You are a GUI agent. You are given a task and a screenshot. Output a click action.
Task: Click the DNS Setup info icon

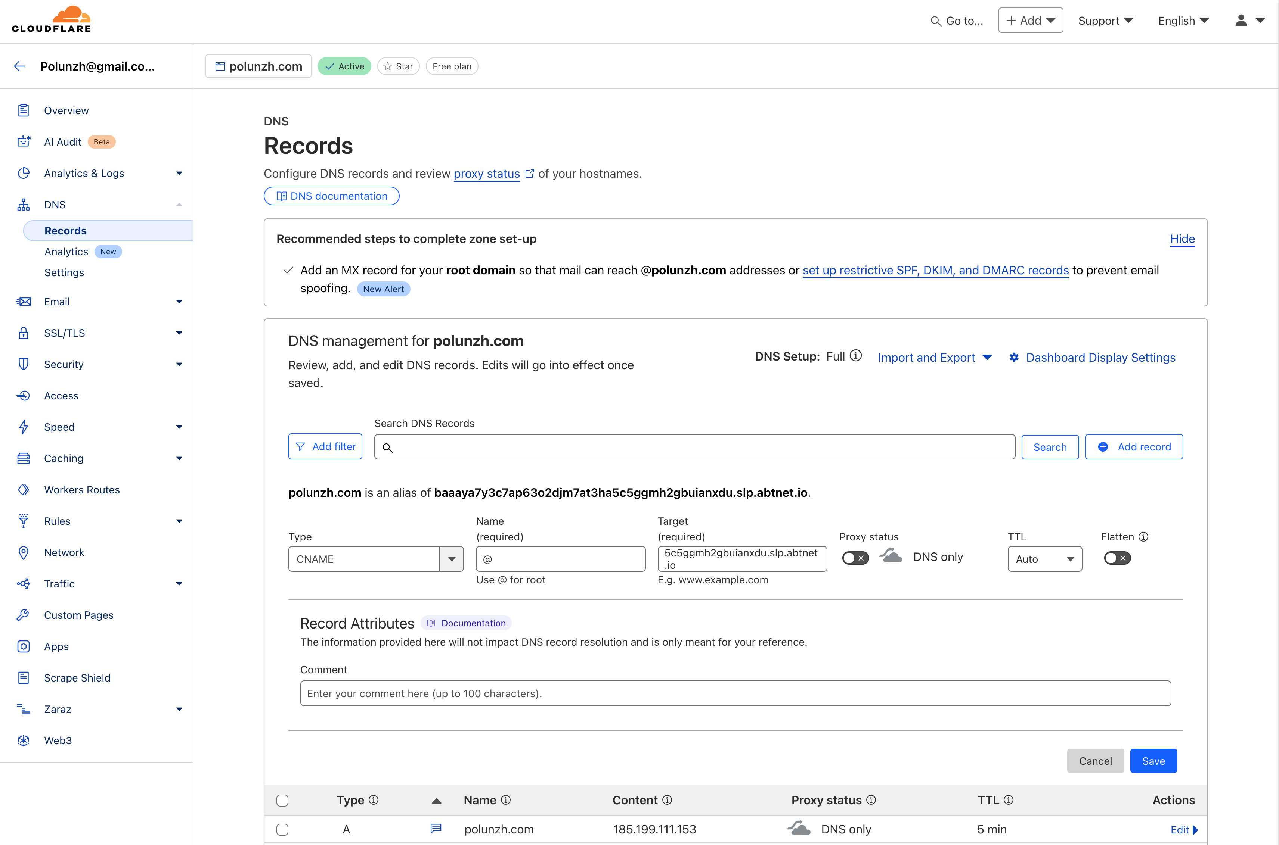click(x=856, y=356)
